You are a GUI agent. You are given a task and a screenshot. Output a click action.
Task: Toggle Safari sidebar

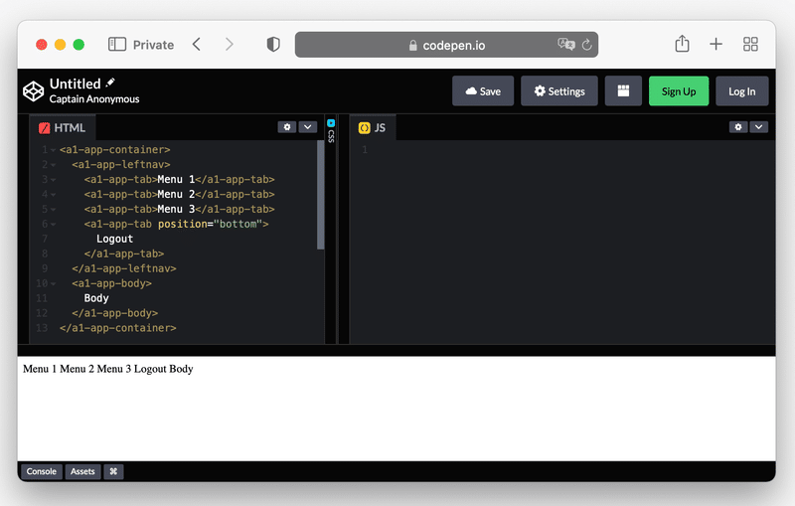click(117, 44)
